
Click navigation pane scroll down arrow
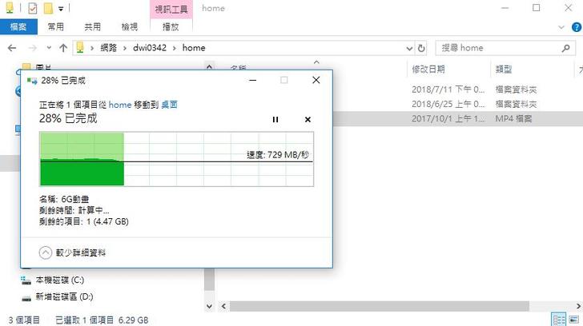[x=209, y=306]
